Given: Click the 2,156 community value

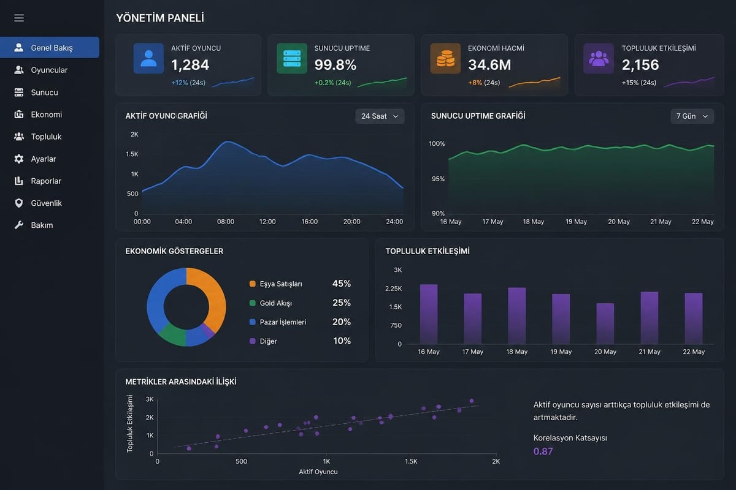Looking at the screenshot, I should 640,64.
